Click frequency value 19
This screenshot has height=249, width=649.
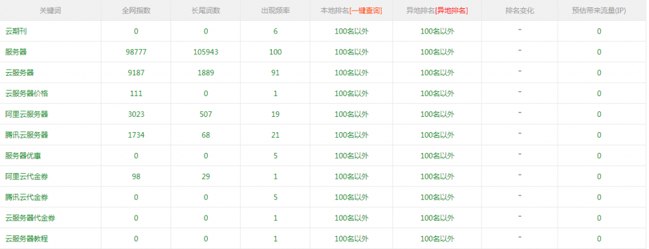point(275,114)
